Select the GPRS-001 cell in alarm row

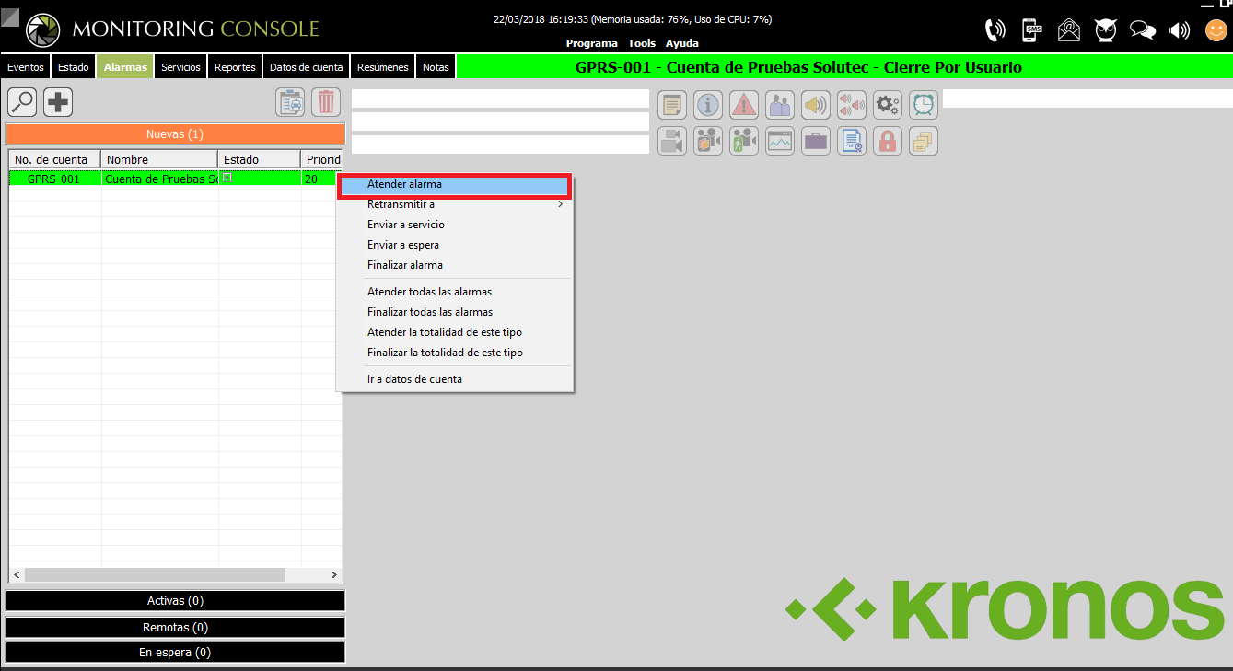pyautogui.click(x=54, y=179)
